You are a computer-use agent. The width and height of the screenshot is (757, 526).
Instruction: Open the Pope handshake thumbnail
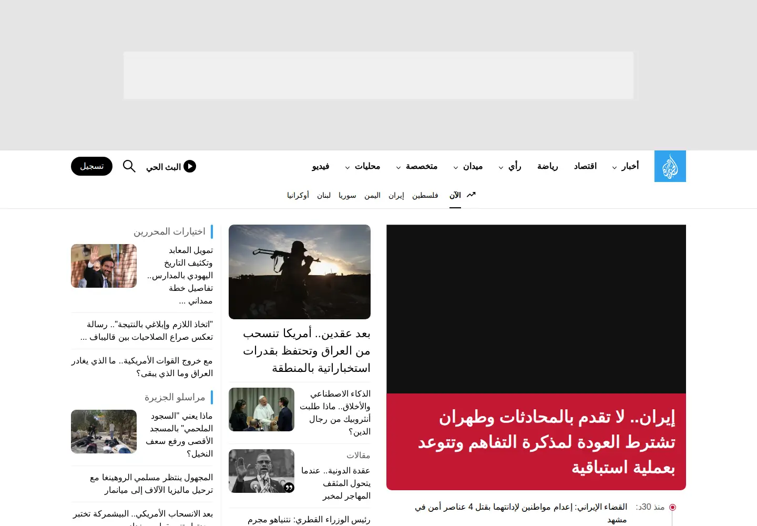pyautogui.click(x=261, y=409)
